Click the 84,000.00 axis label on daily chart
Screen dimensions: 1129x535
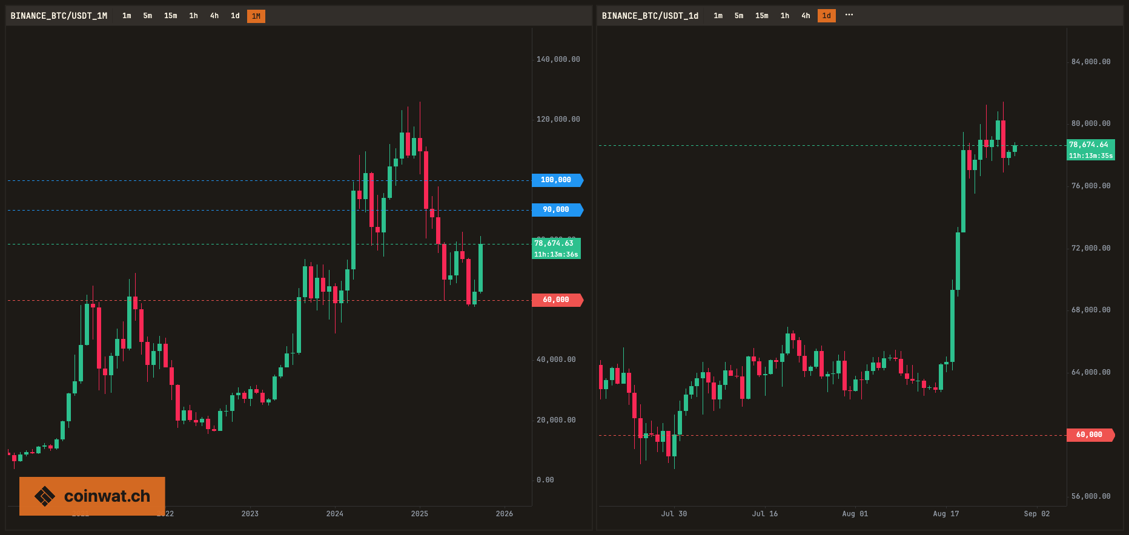[1091, 62]
